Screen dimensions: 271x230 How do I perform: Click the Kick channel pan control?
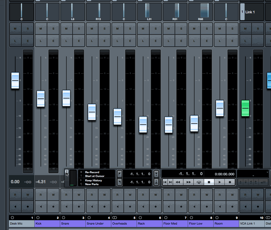click(47, 12)
